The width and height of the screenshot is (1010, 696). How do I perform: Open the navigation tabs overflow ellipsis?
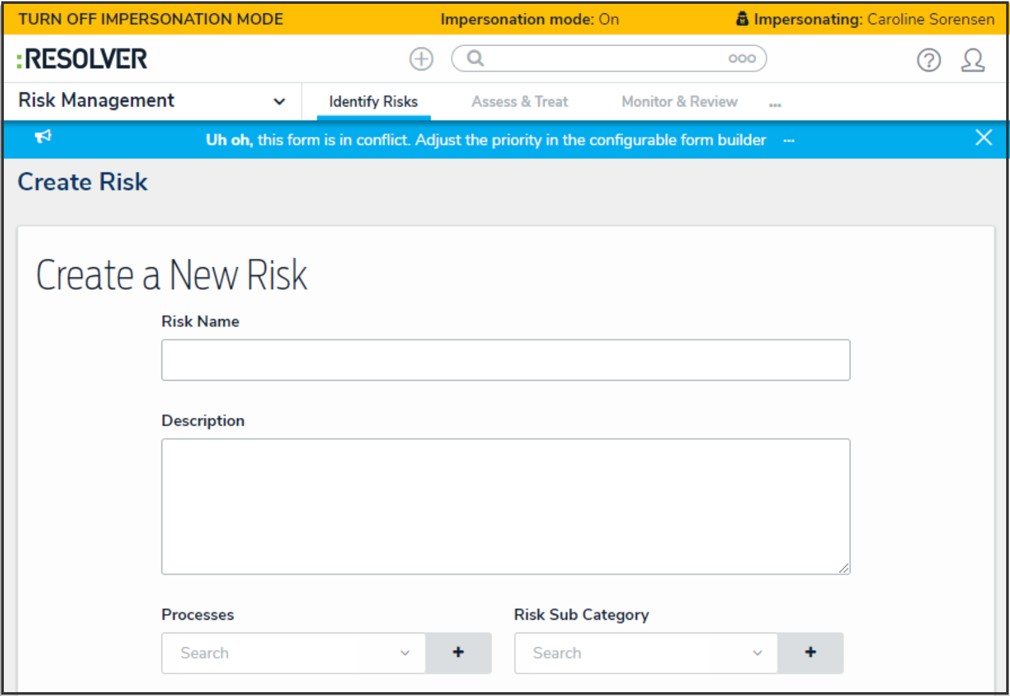click(775, 104)
